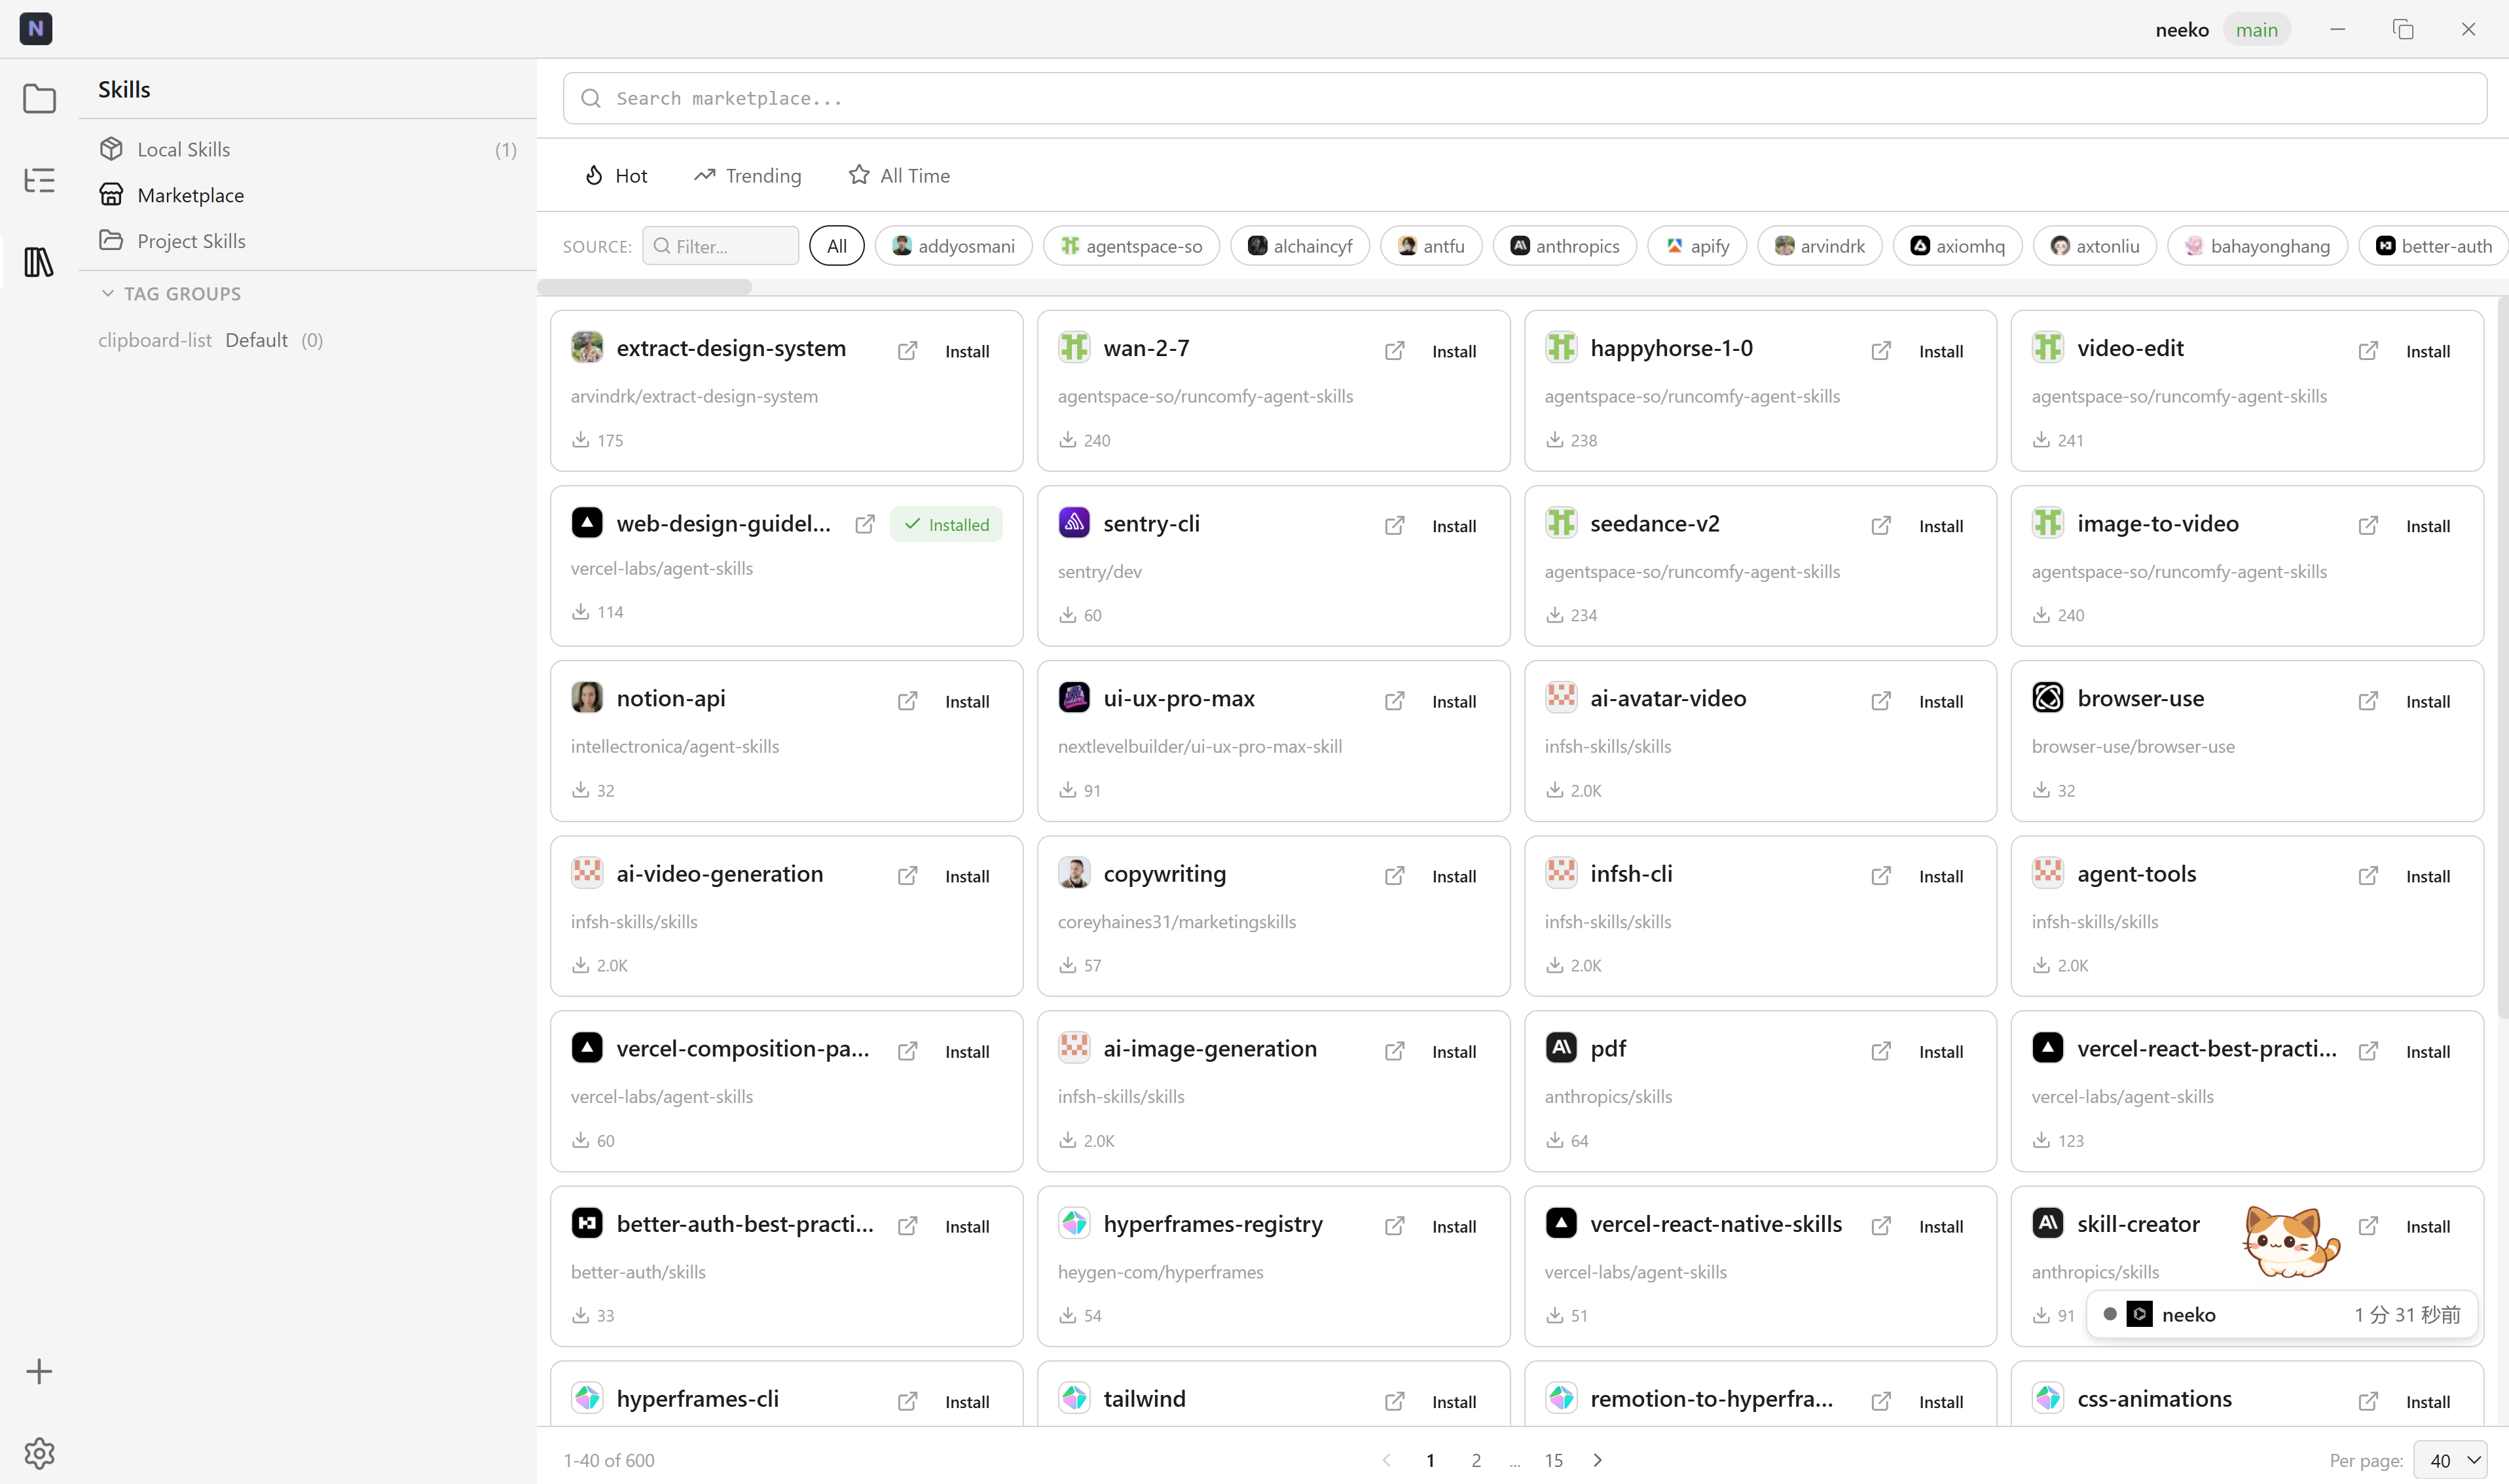The width and height of the screenshot is (2509, 1484).
Task: Install the ai-avatar-video skill
Action: [x=1941, y=701]
